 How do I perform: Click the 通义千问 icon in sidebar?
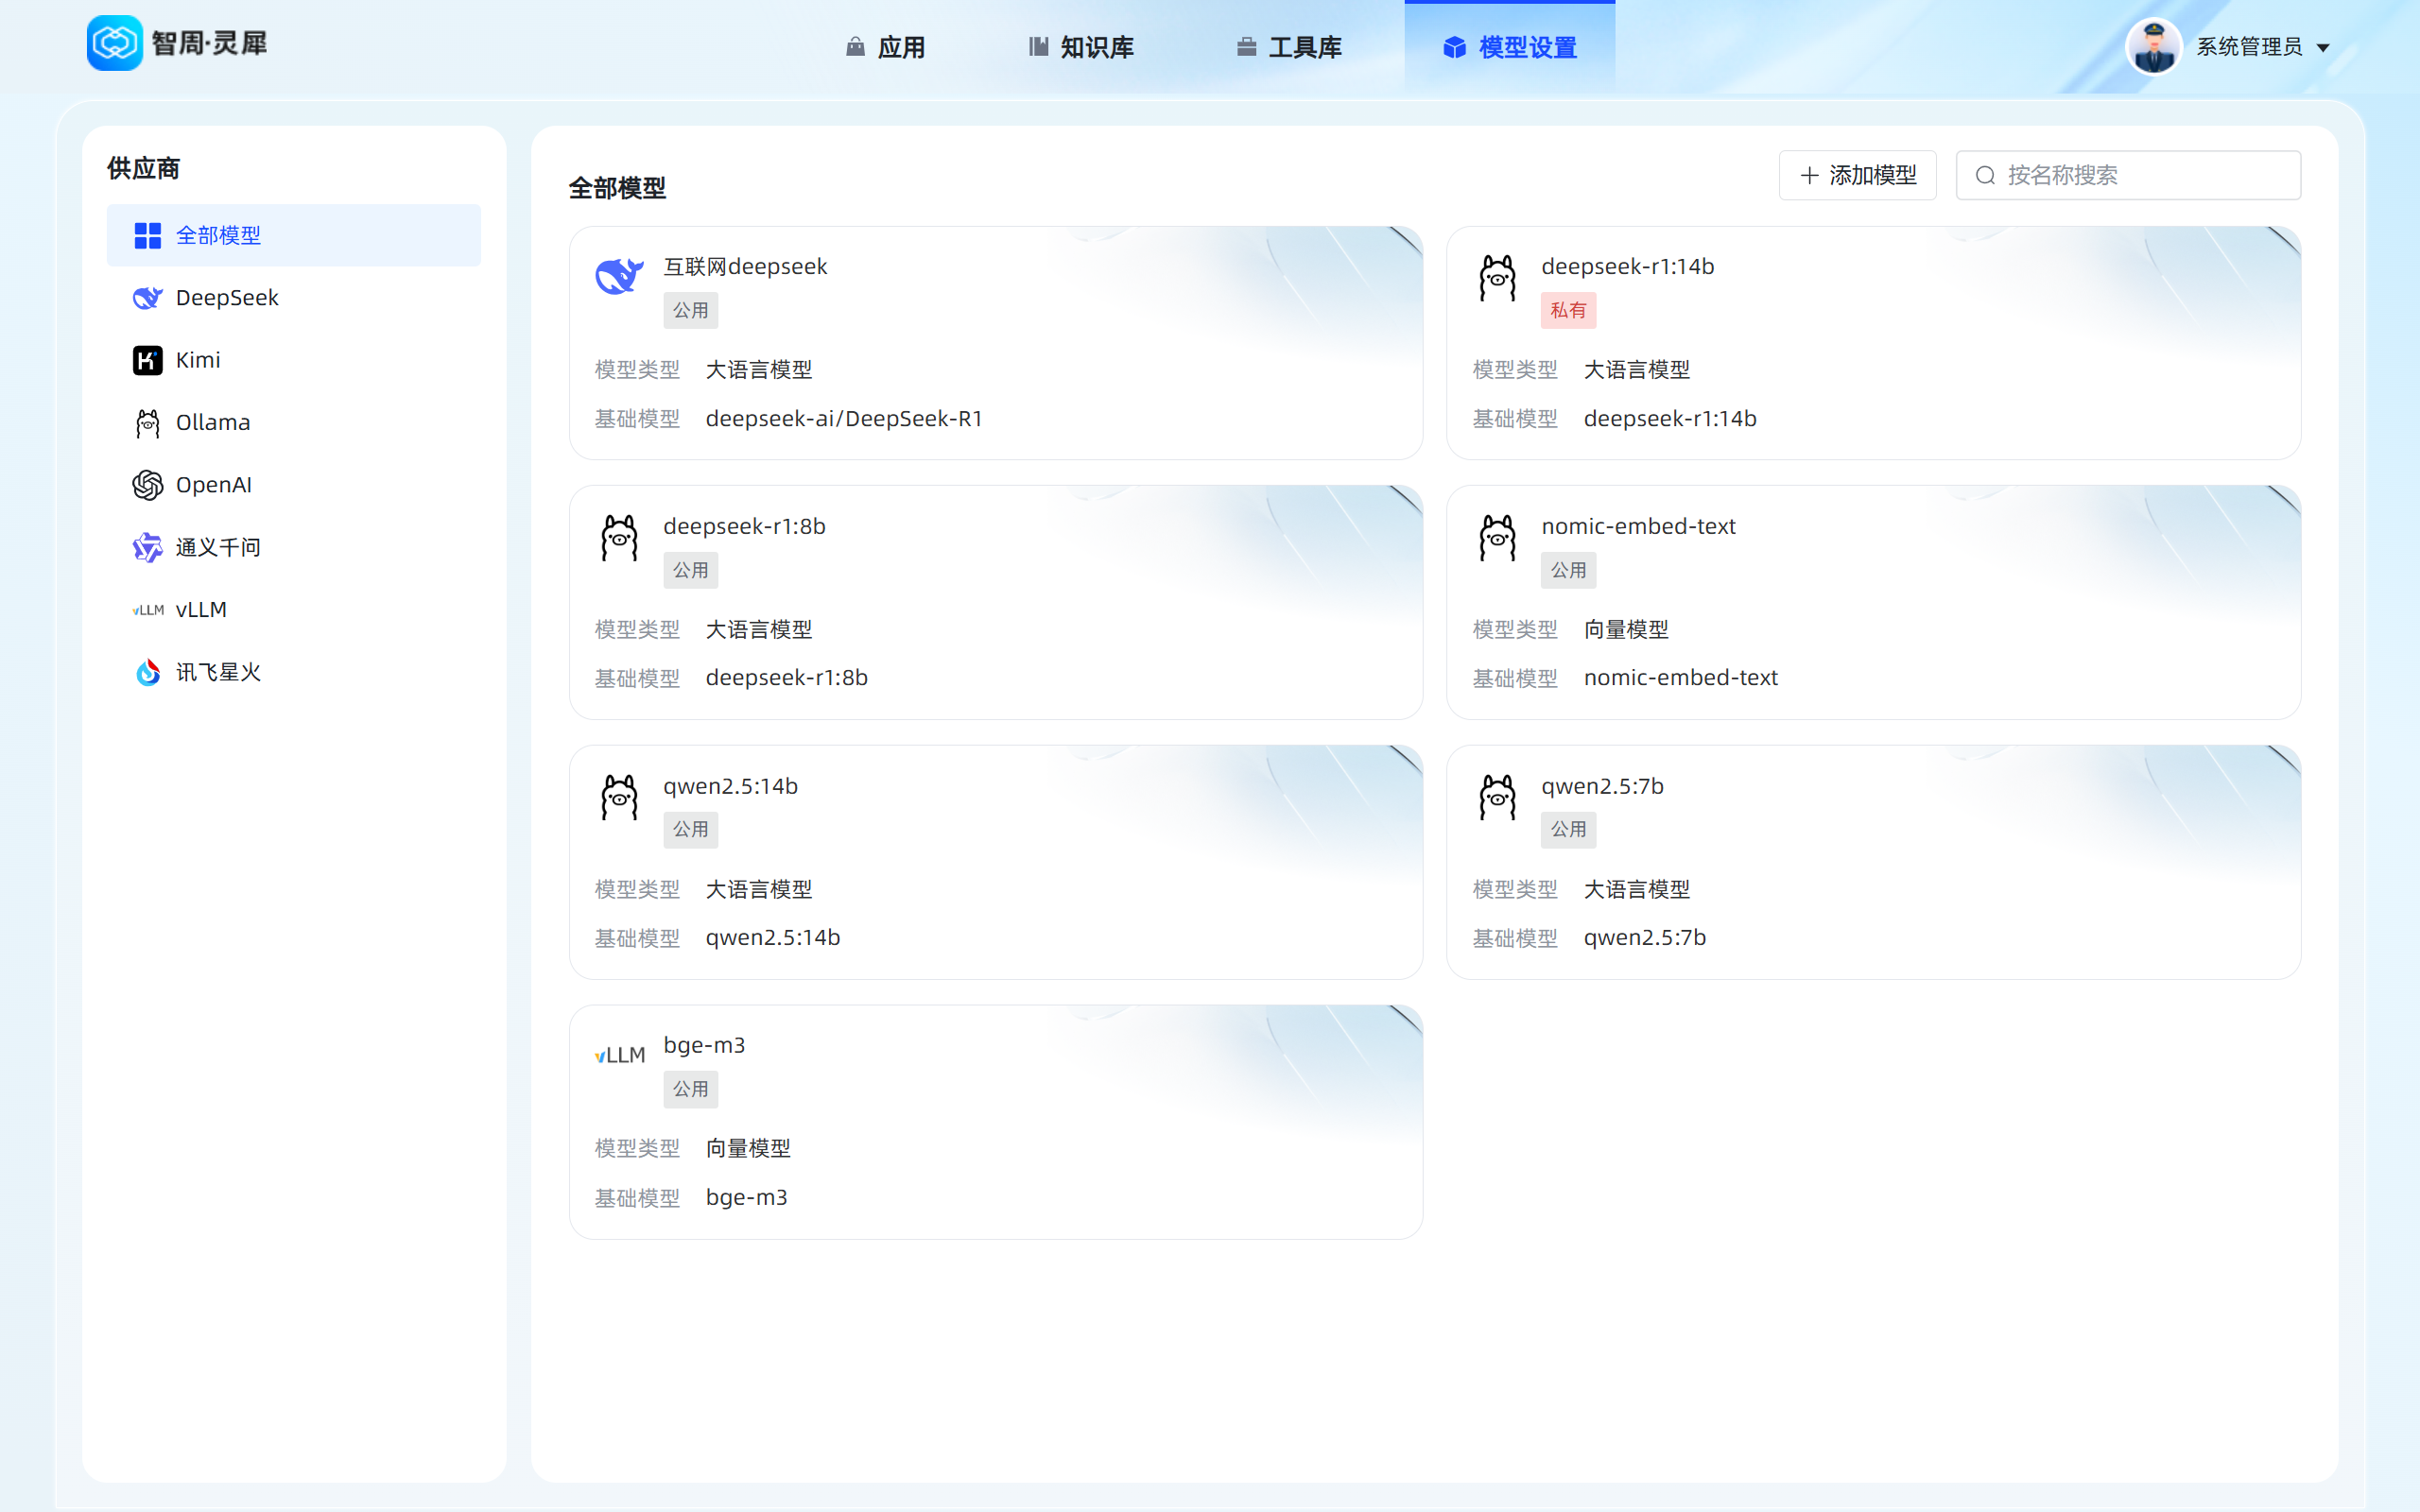click(148, 547)
